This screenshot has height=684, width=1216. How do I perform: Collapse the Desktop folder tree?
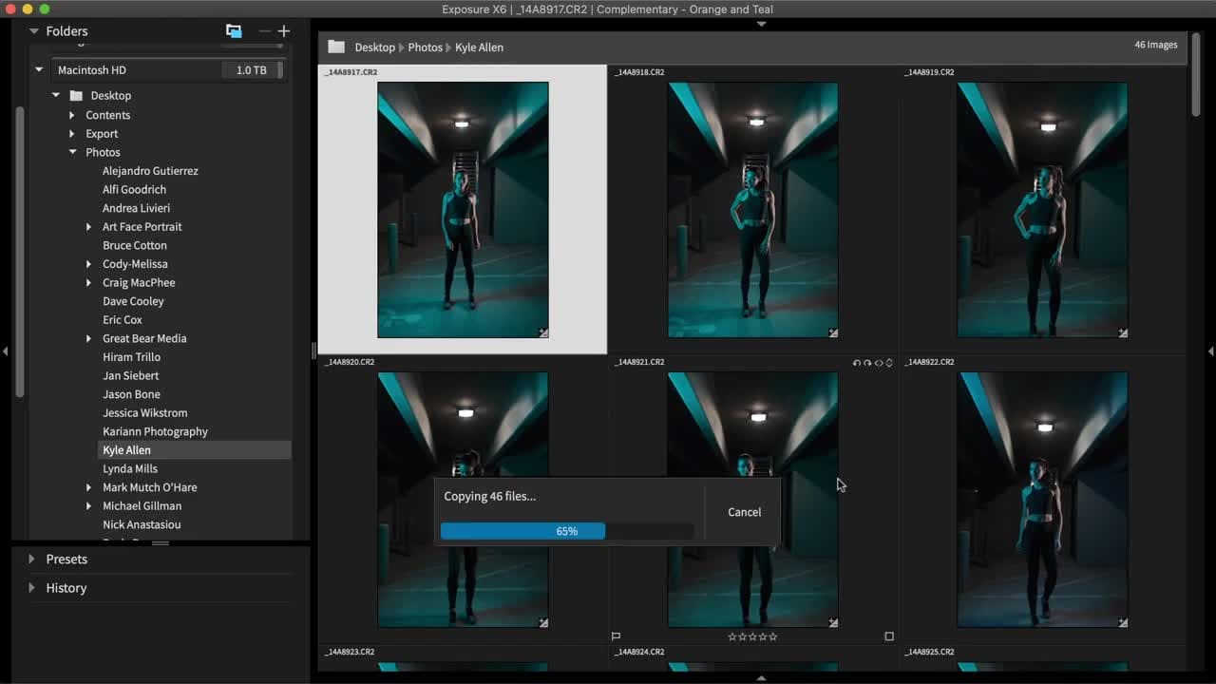coord(56,96)
